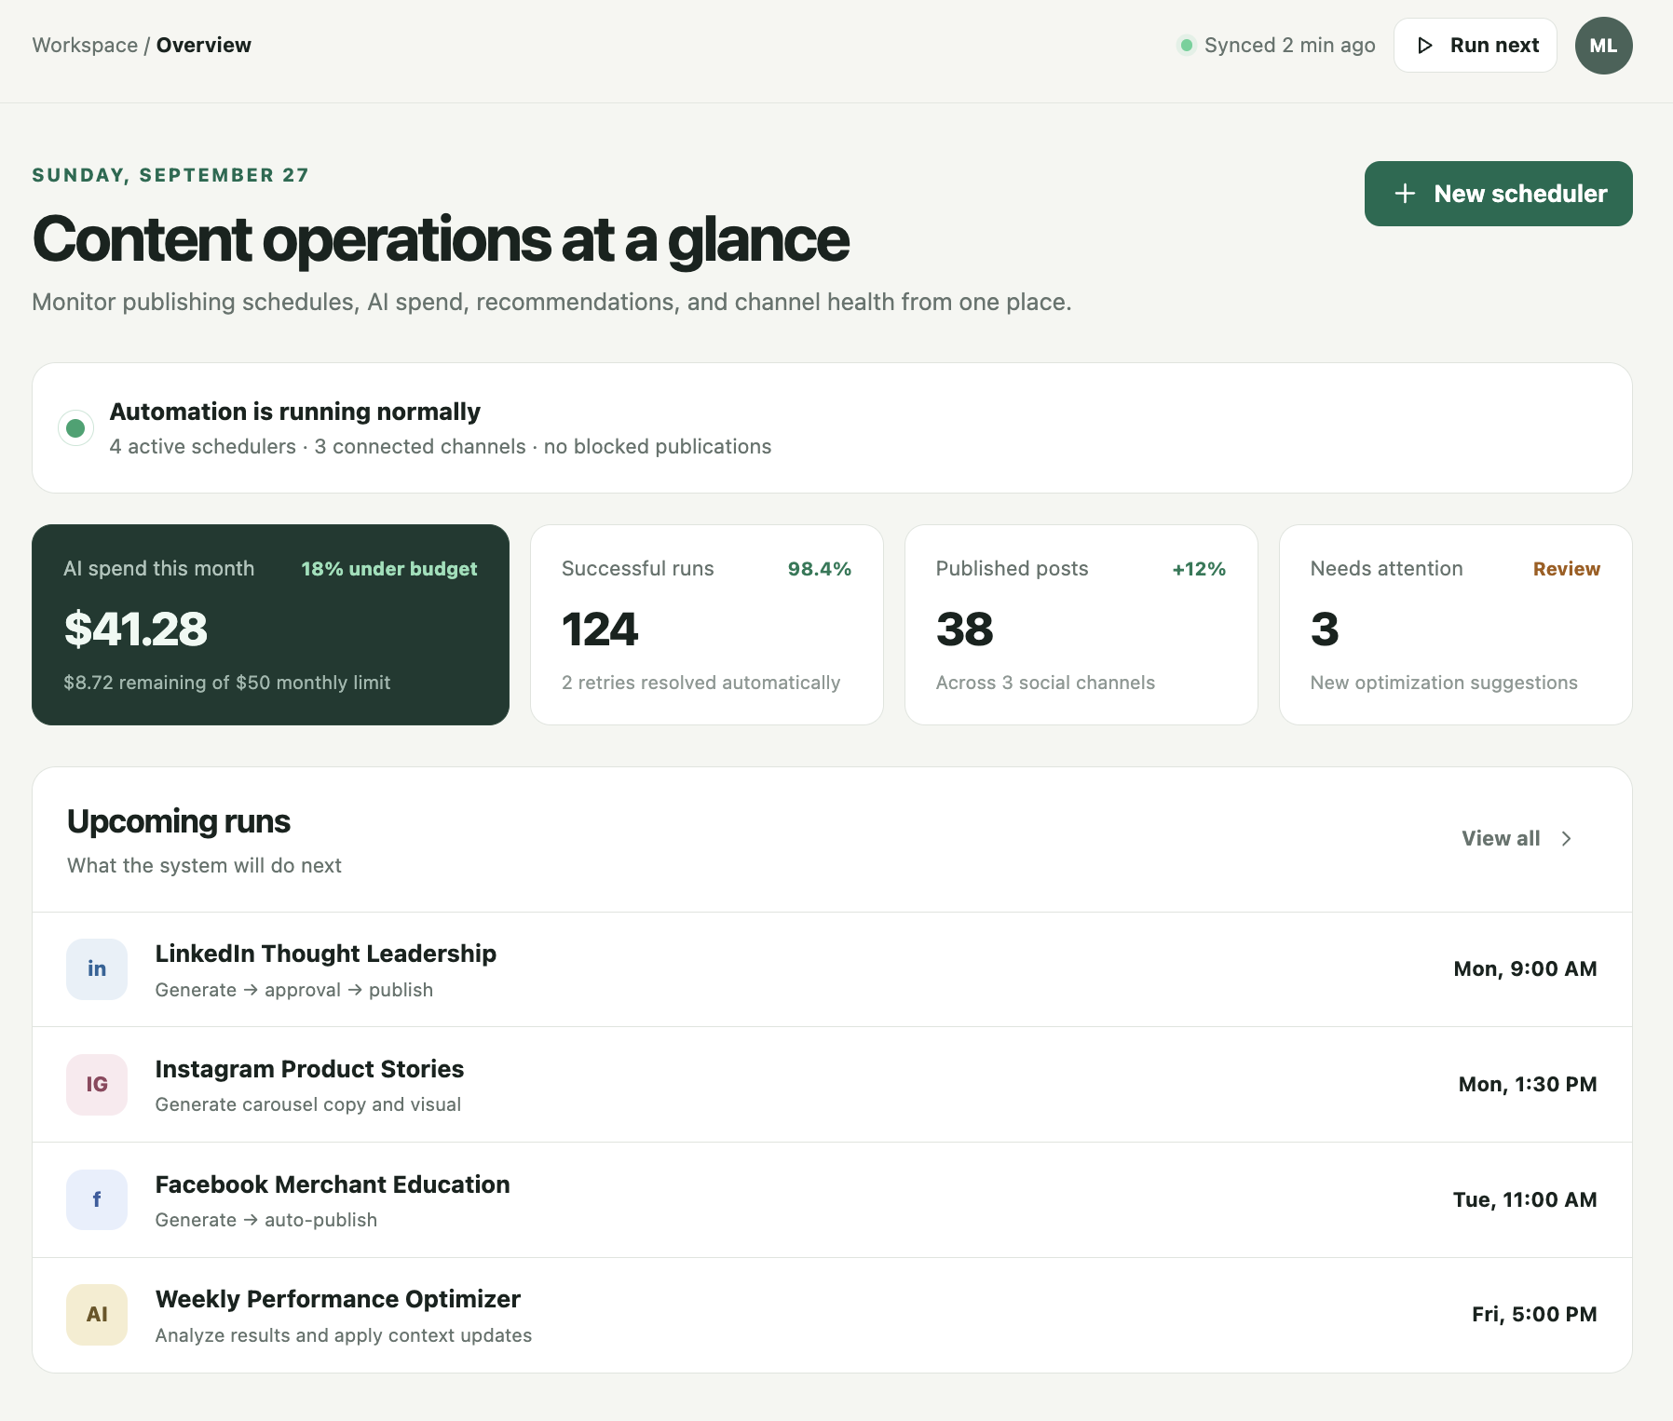Create a New scheduler
The height and width of the screenshot is (1421, 1673).
[x=1498, y=194]
